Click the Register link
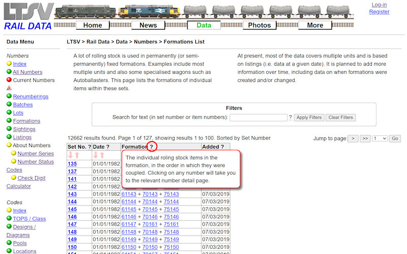This screenshot has width=407, height=254. (x=379, y=12)
